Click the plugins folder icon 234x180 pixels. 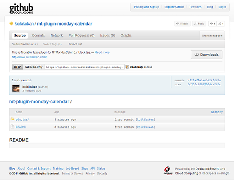click(x=12, y=119)
